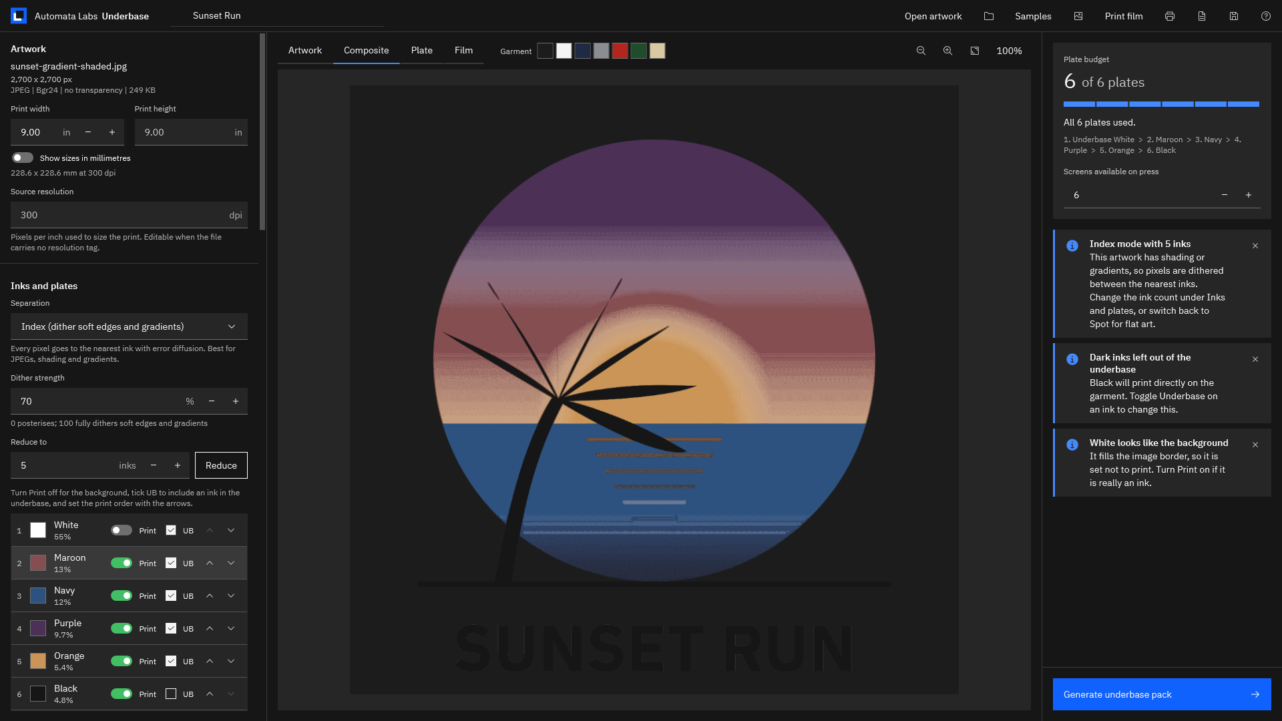Click the Sunset Run project name field
This screenshot has height=721, width=1282.
pyautogui.click(x=276, y=15)
